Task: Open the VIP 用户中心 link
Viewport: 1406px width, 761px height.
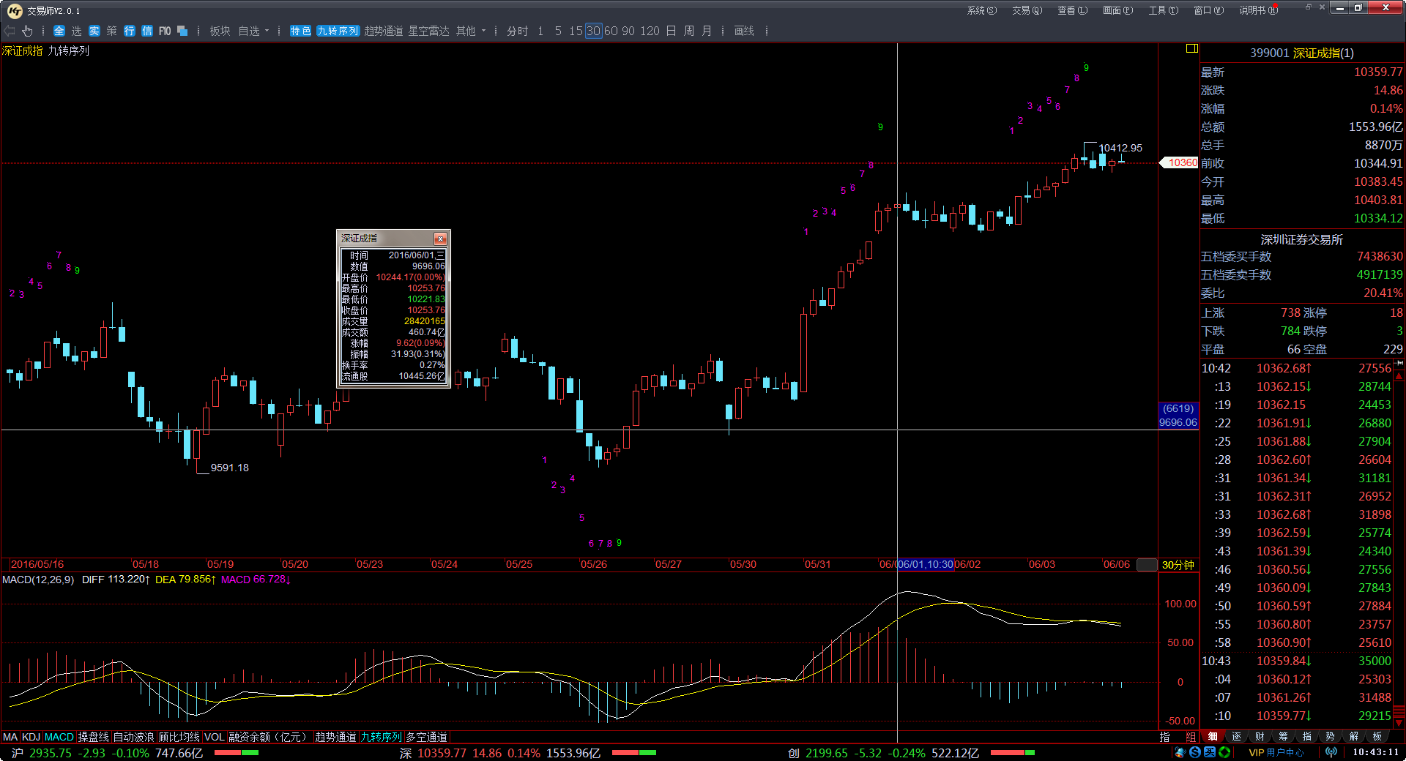Action: tap(1276, 752)
